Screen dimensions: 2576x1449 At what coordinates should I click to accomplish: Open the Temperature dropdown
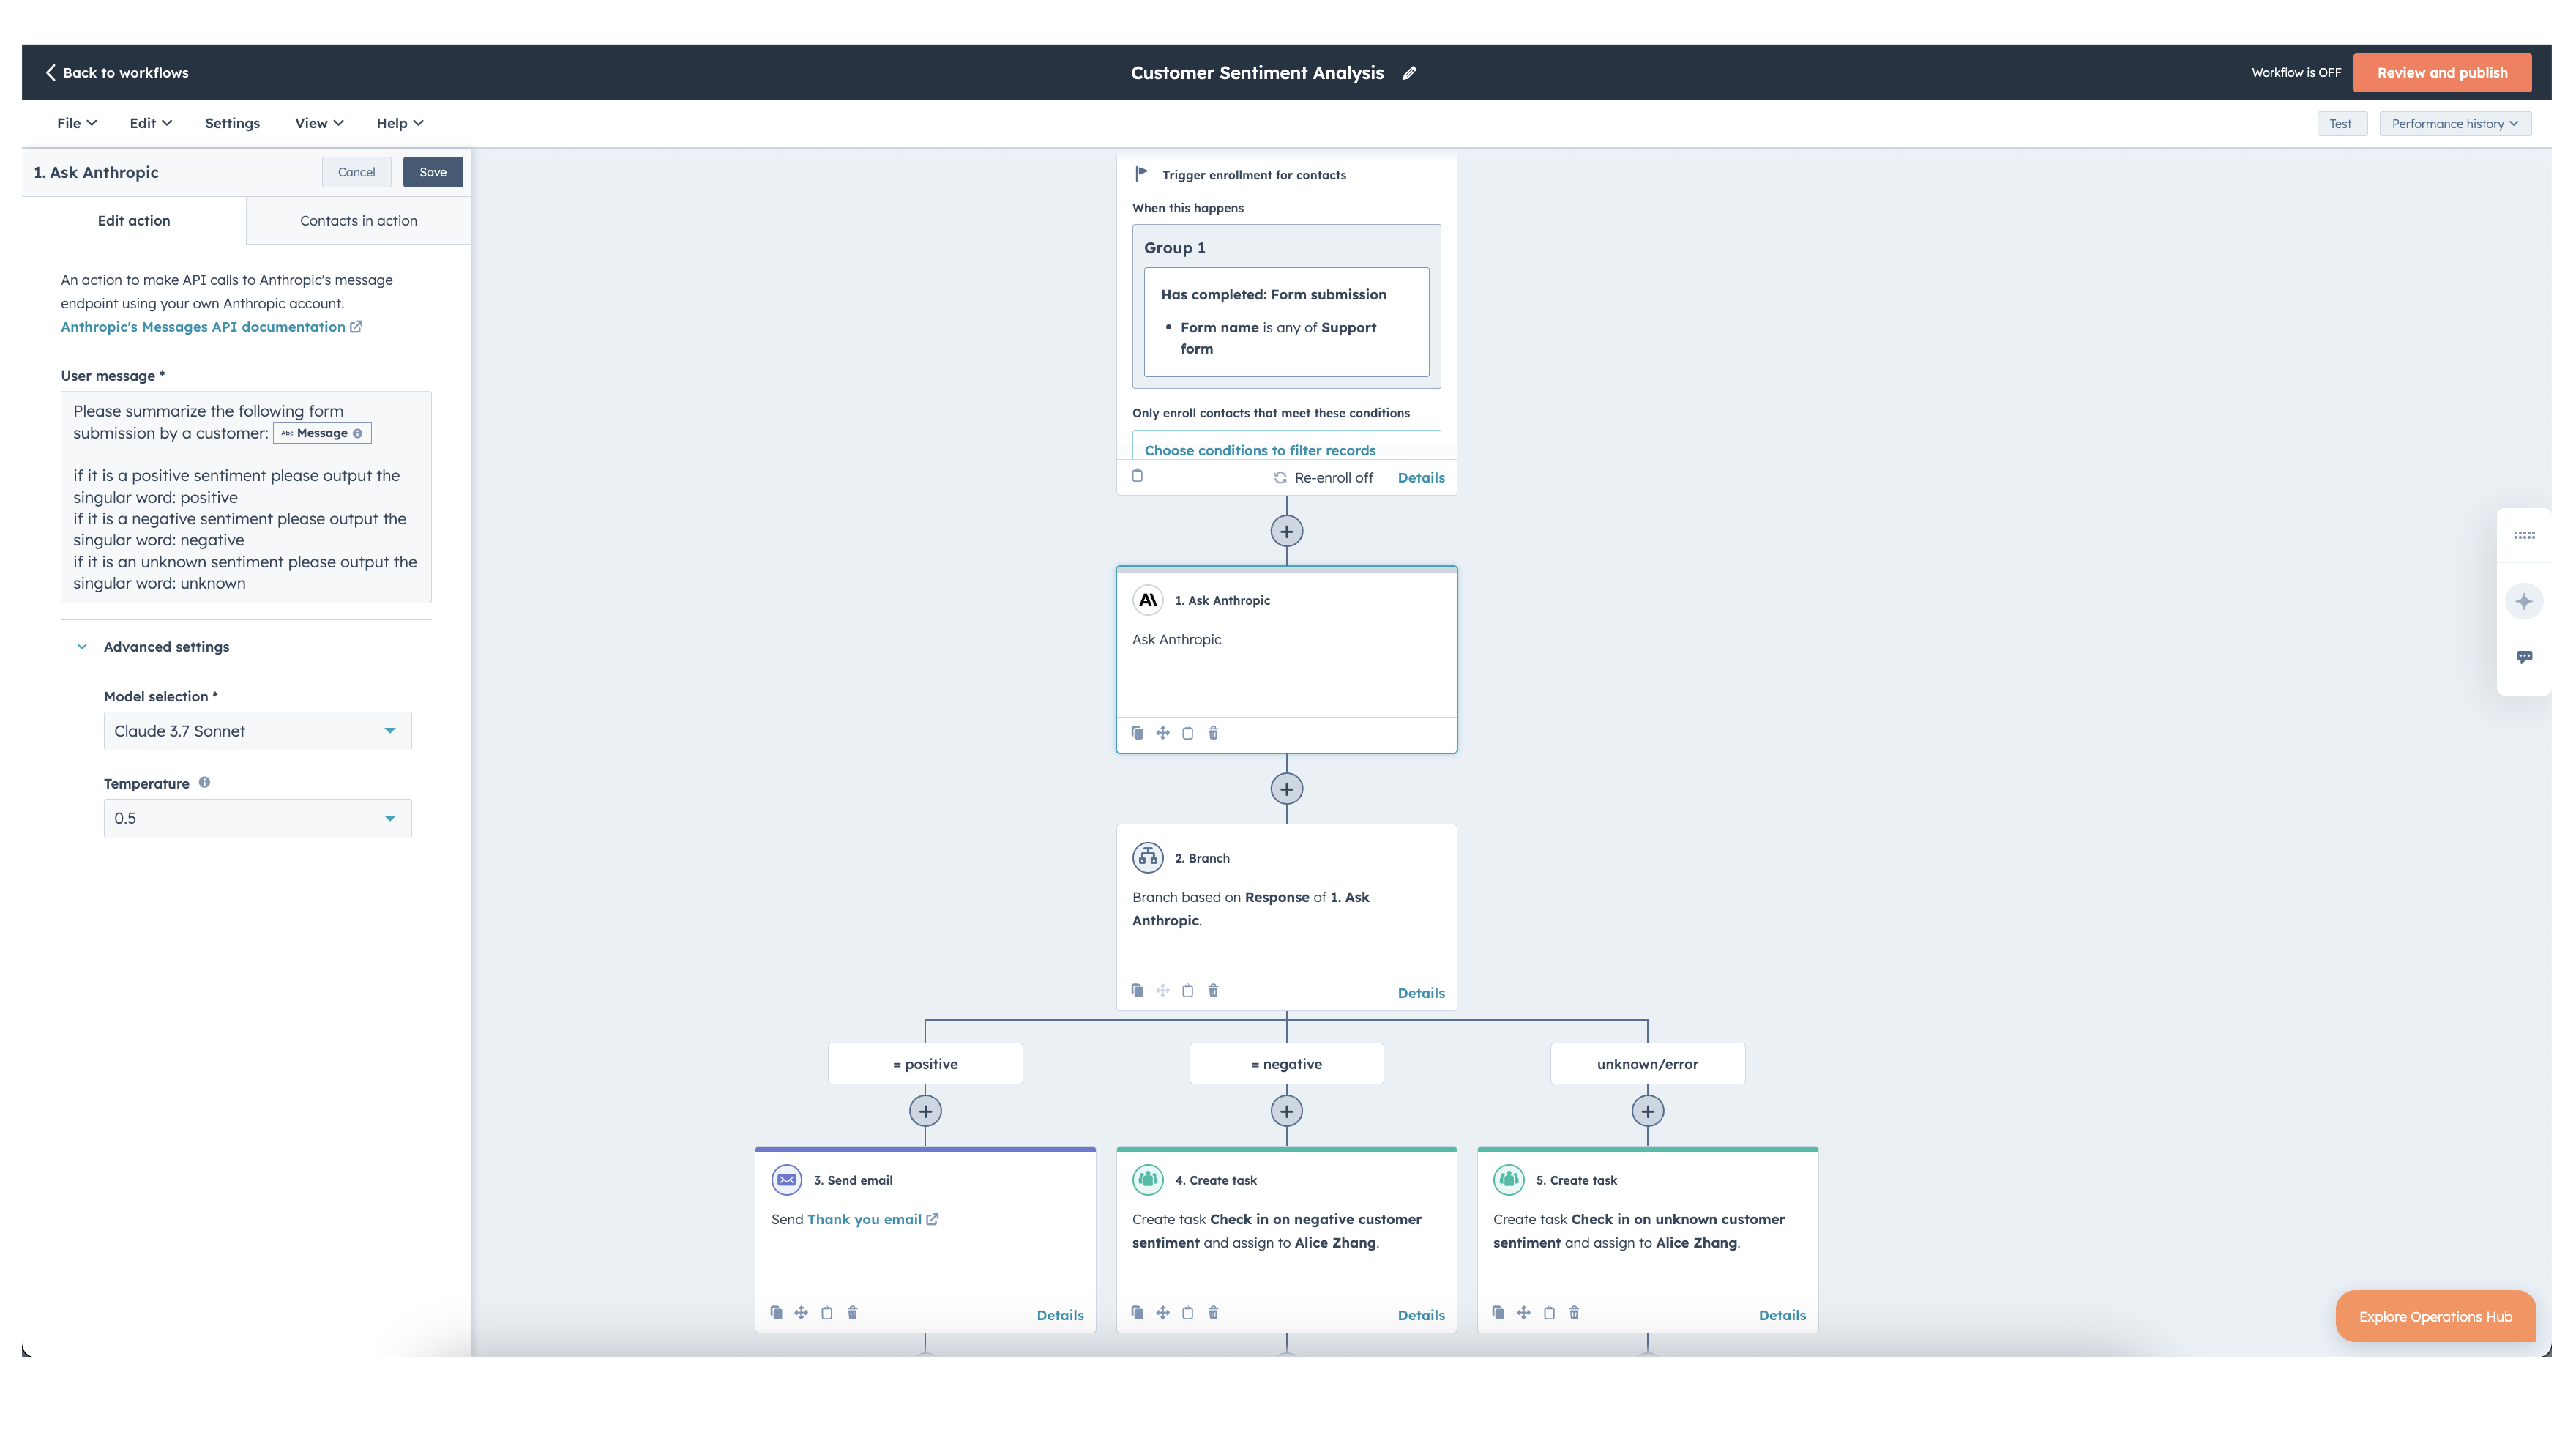[257, 818]
